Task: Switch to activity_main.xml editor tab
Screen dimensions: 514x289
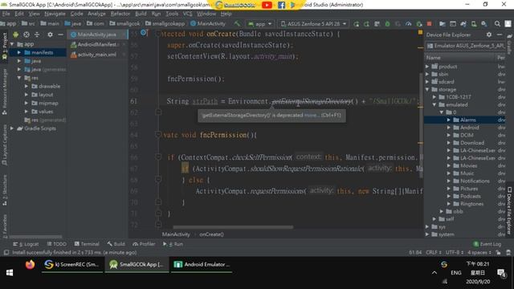Action: coord(97,55)
